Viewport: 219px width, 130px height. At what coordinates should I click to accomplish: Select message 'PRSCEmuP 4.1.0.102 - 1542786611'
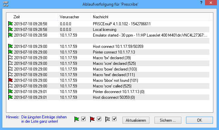(x=122, y=24)
